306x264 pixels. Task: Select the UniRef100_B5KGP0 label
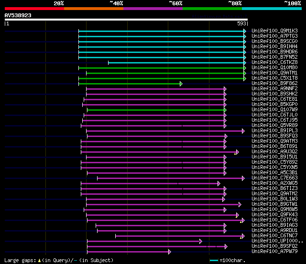274,105
